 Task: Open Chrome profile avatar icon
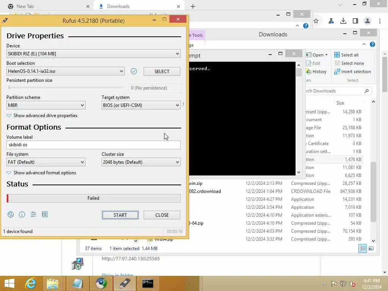point(368,21)
